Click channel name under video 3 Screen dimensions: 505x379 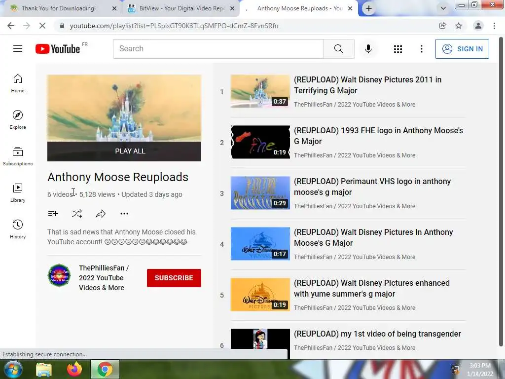355,206
